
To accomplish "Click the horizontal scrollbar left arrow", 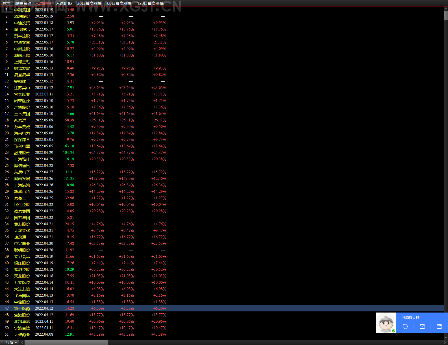I will click(x=22, y=342).
